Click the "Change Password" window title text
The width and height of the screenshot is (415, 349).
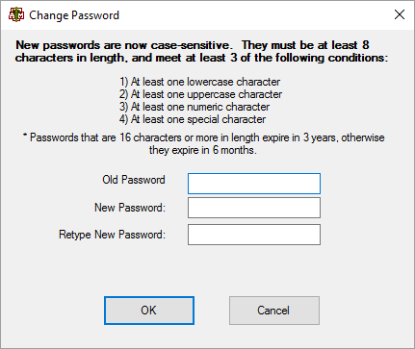pyautogui.click(x=74, y=15)
